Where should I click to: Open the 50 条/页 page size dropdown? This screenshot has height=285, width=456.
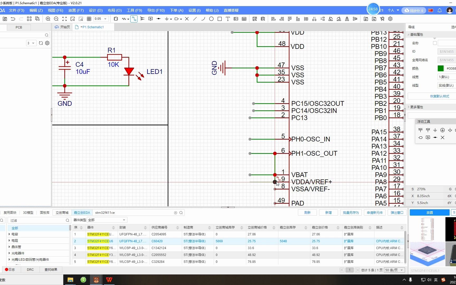[394, 270]
